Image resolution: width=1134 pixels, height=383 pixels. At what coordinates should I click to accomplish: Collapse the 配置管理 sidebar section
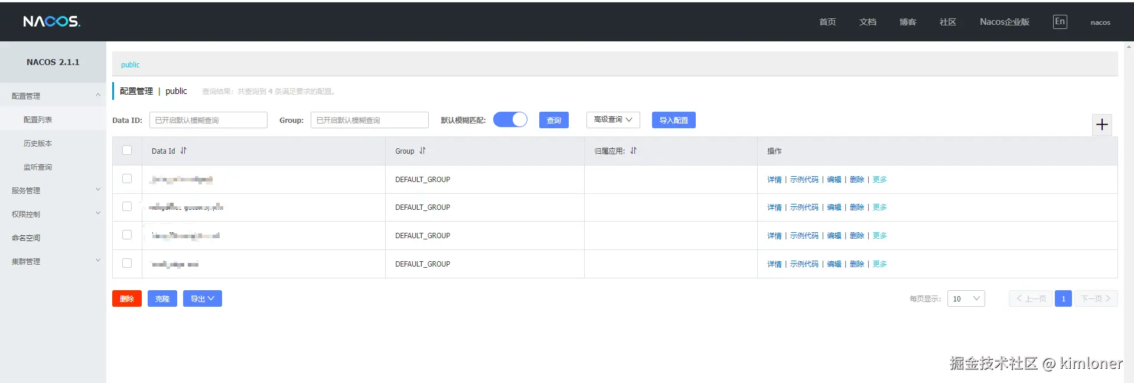click(53, 95)
